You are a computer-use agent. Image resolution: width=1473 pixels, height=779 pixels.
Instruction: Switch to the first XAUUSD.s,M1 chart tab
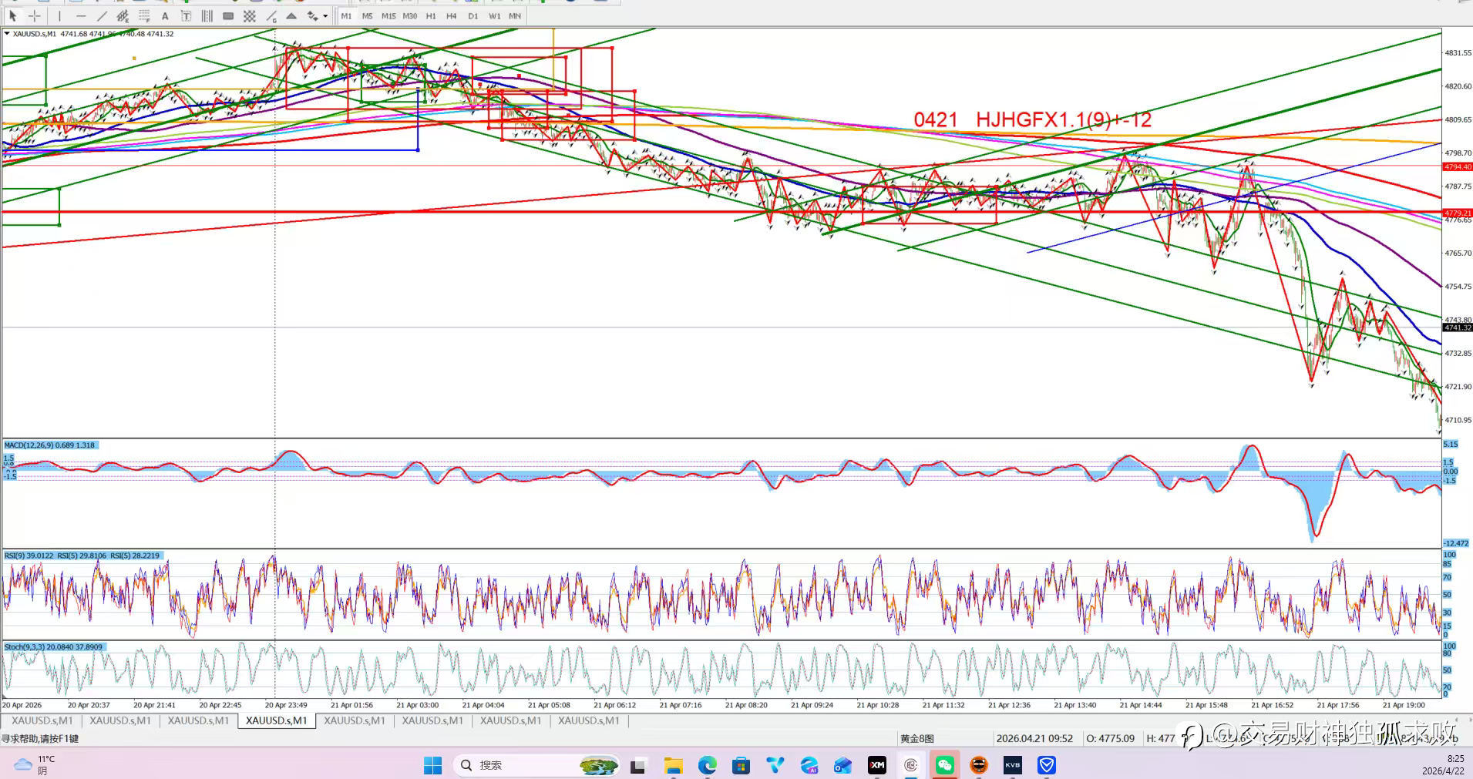click(42, 720)
